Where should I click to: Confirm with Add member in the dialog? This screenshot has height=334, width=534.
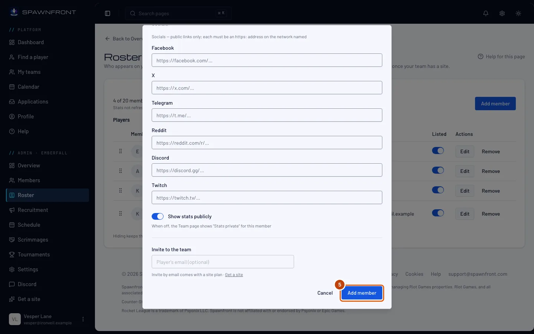click(362, 293)
